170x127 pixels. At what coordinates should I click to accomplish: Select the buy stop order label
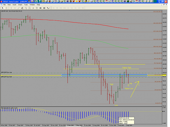pos(7,72)
